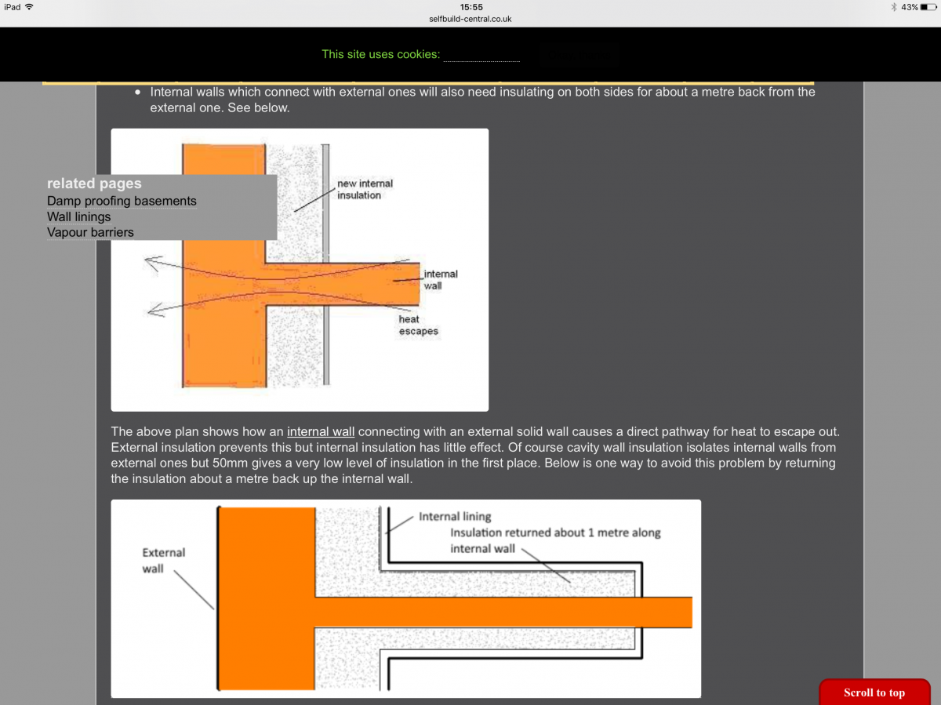Open the dotted link after cookies notice

[x=481, y=56]
